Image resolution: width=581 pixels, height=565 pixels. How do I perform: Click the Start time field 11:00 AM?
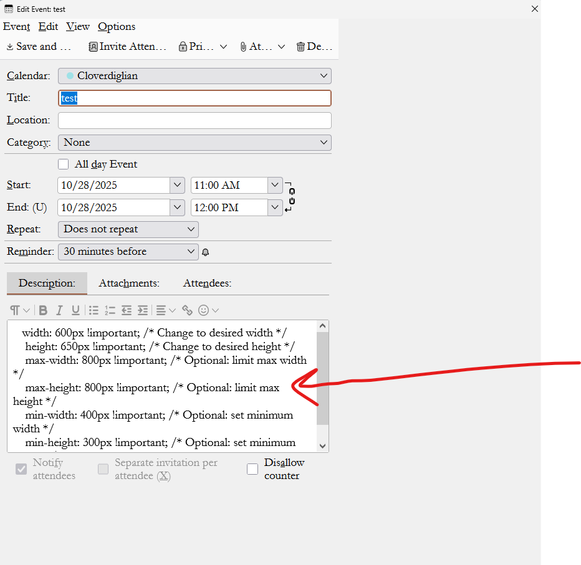pos(229,185)
